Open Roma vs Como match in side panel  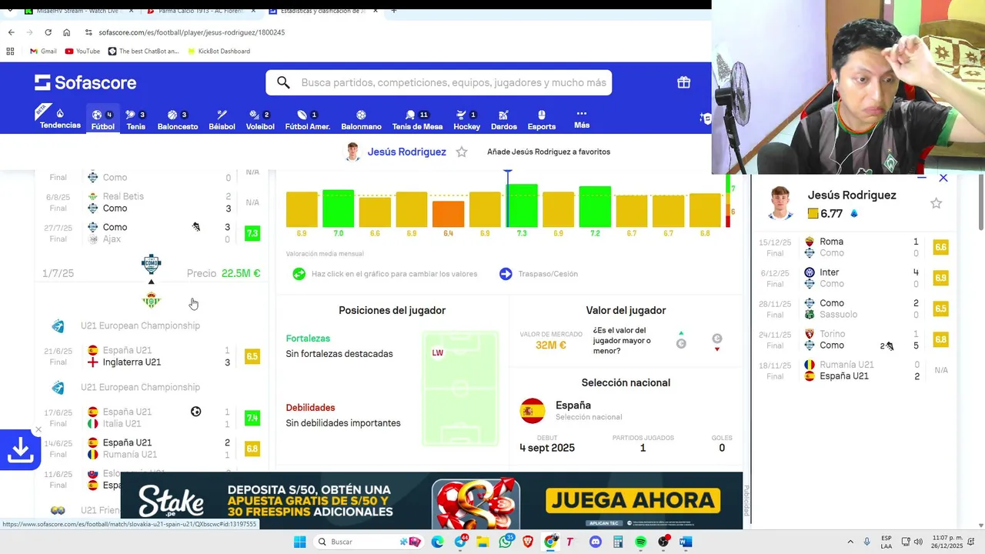[853, 247]
